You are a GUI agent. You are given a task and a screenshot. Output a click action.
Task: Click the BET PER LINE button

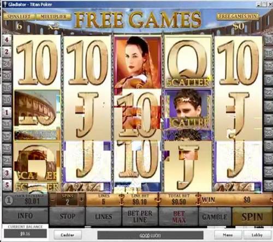pos(140,217)
